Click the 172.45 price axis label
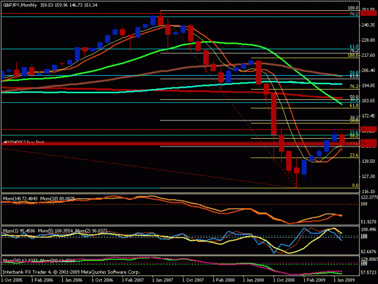This screenshot has width=378, height=284. pos(368,116)
